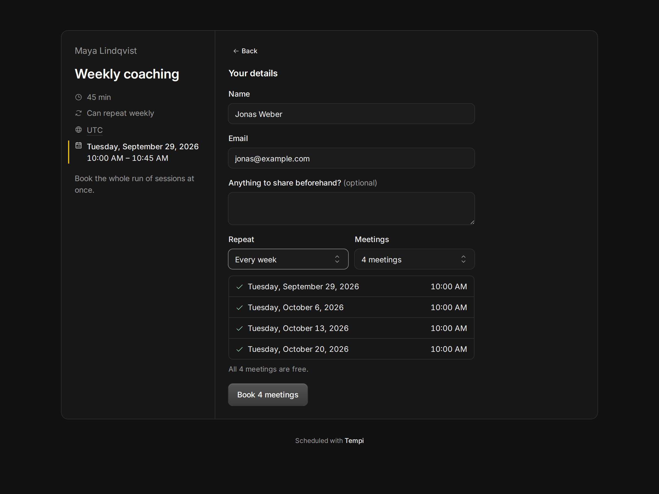
Task: Open the UTC timezone link
Action: (x=95, y=130)
